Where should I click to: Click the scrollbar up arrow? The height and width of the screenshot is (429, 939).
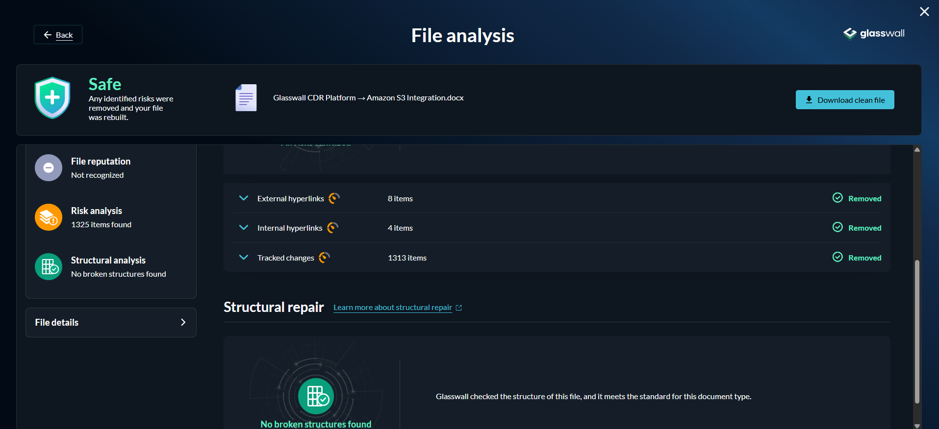917,150
